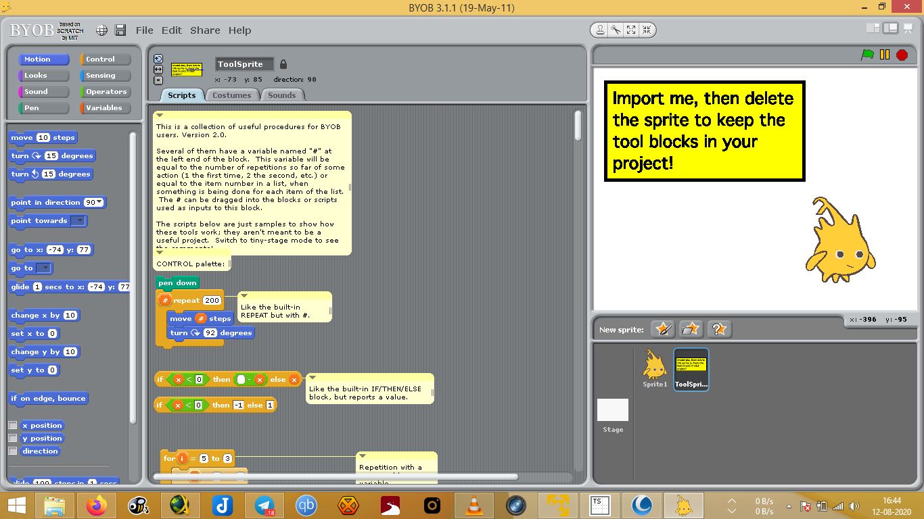
Task: Switch to the Costumes tab
Action: pos(231,95)
